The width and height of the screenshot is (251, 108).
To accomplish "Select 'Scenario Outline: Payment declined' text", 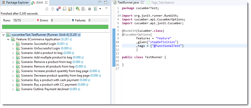I will click(45, 89).
